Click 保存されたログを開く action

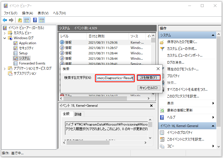coord(182,42)
